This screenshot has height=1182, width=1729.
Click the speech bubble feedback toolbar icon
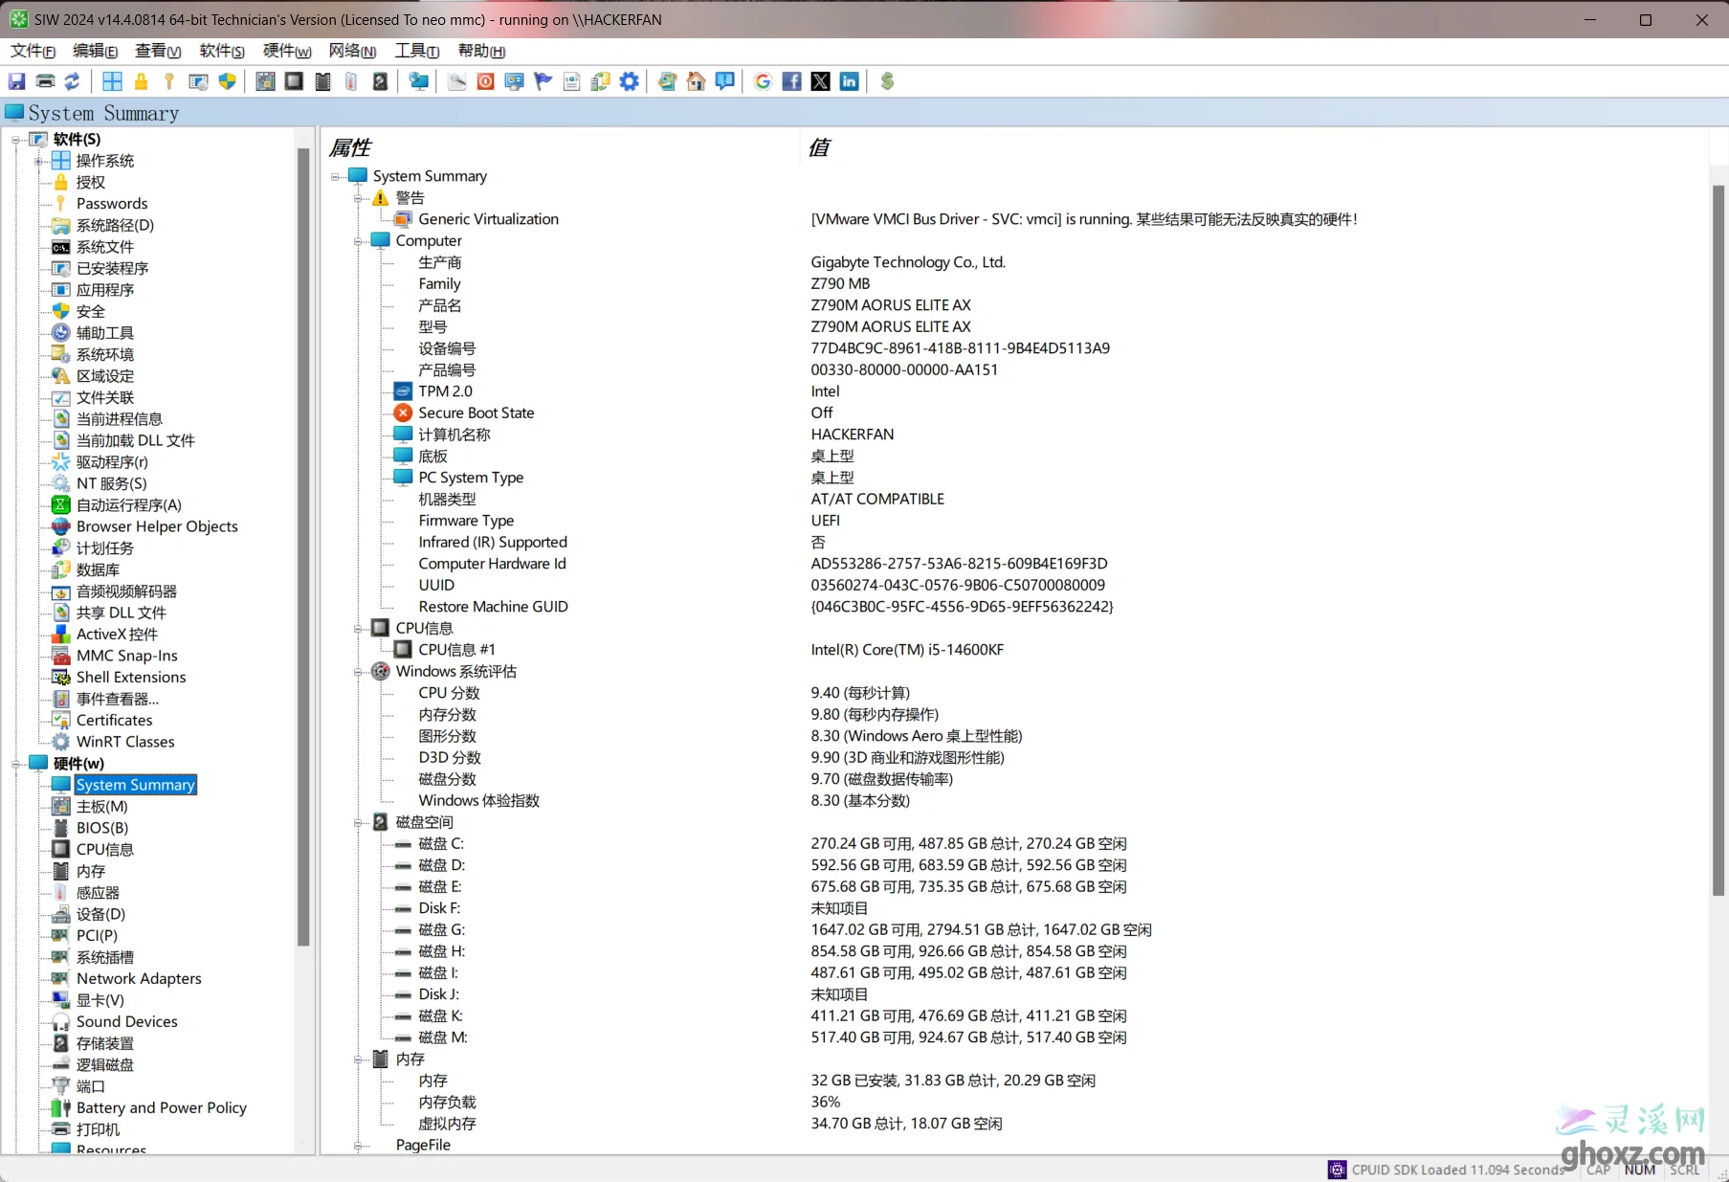click(x=725, y=81)
